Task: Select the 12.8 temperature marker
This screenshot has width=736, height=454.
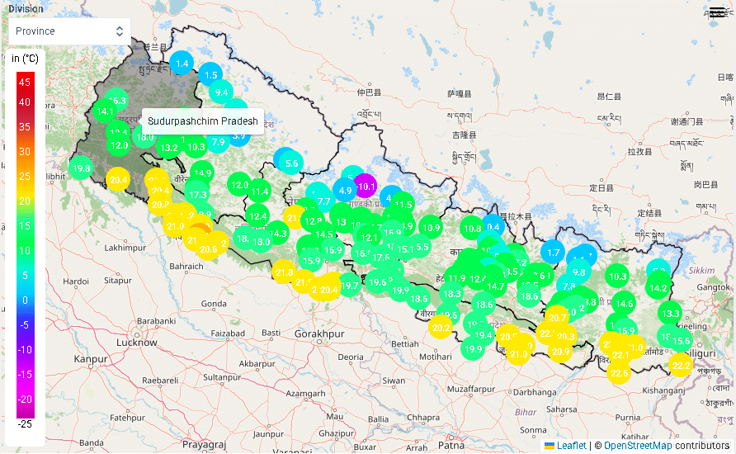Action: [x=313, y=220]
